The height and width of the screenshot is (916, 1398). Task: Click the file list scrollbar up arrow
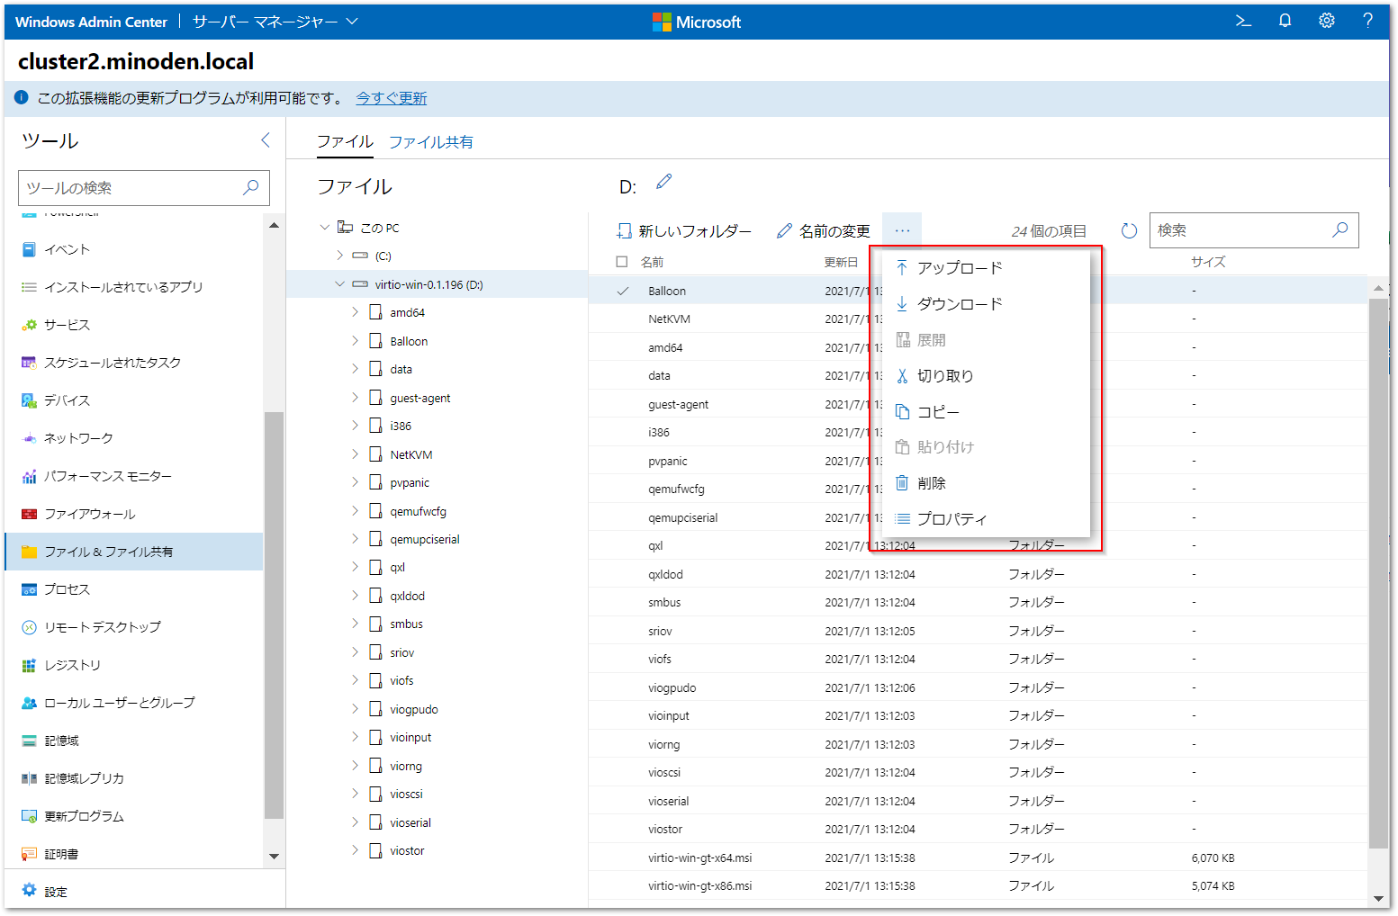(x=1378, y=288)
